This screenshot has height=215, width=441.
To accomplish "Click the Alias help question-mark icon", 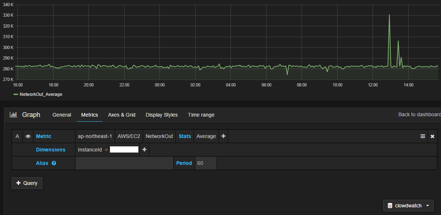I will click(x=54, y=163).
